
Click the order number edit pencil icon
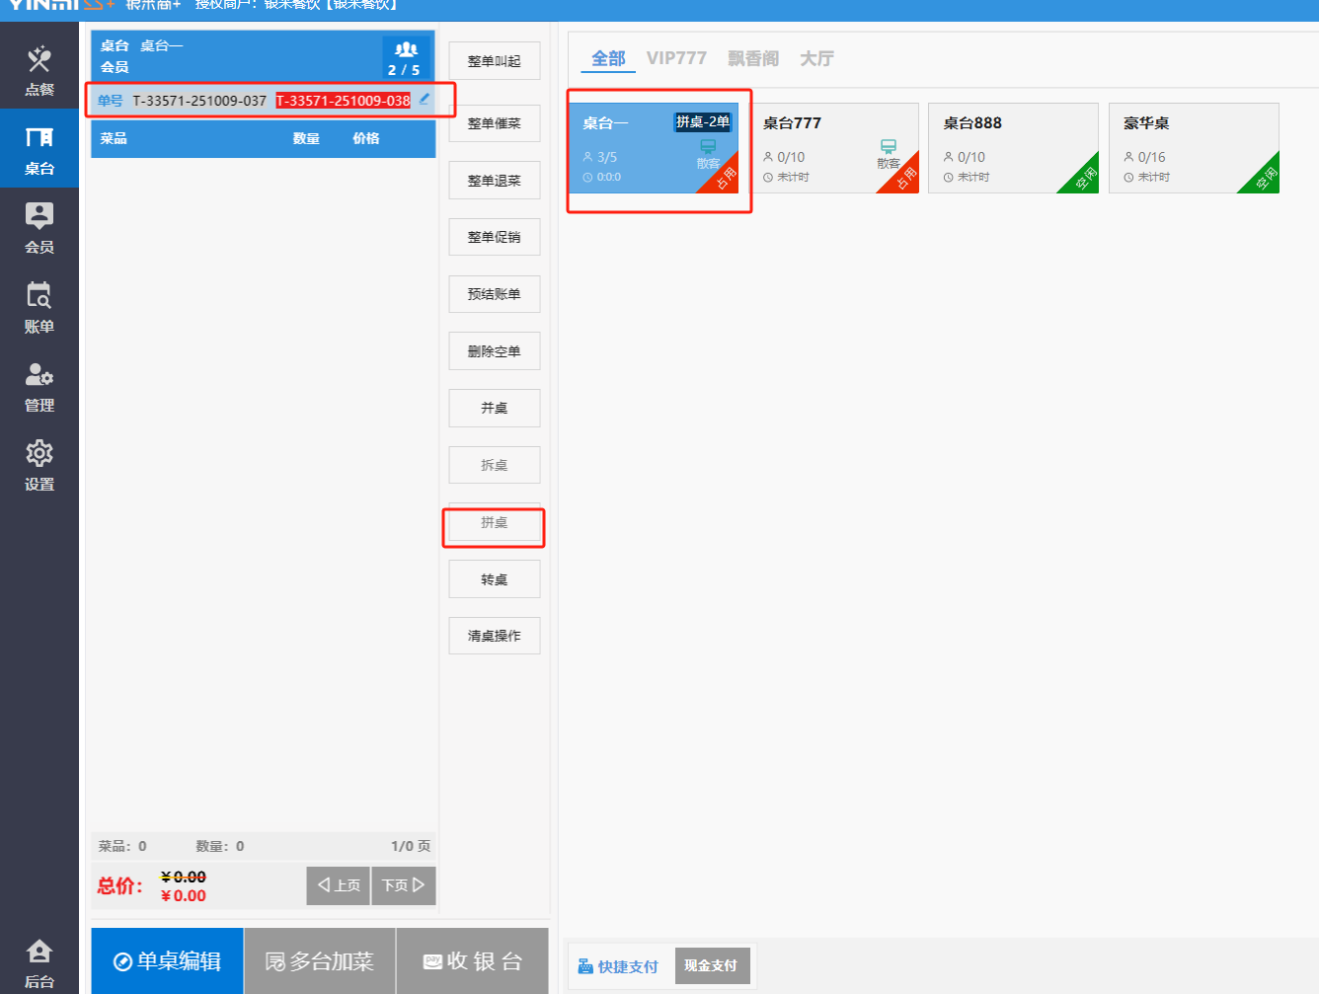pos(425,99)
